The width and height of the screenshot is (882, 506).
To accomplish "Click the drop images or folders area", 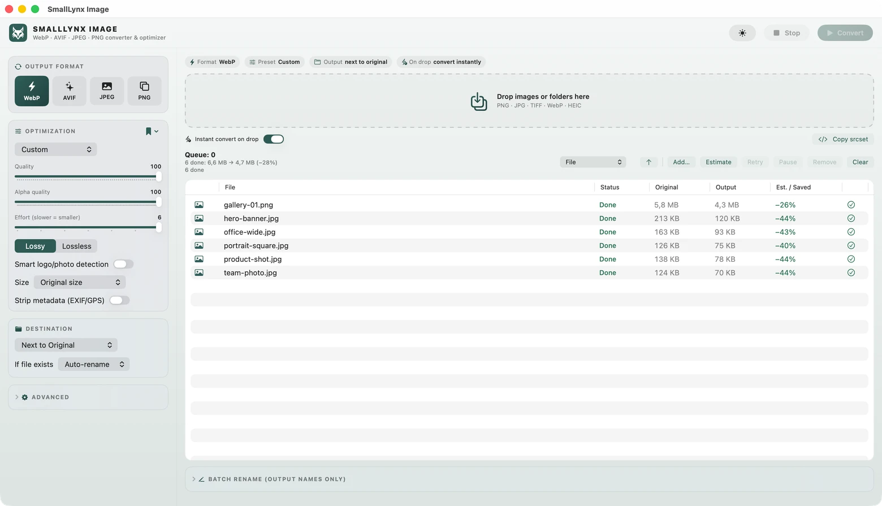I will click(529, 101).
